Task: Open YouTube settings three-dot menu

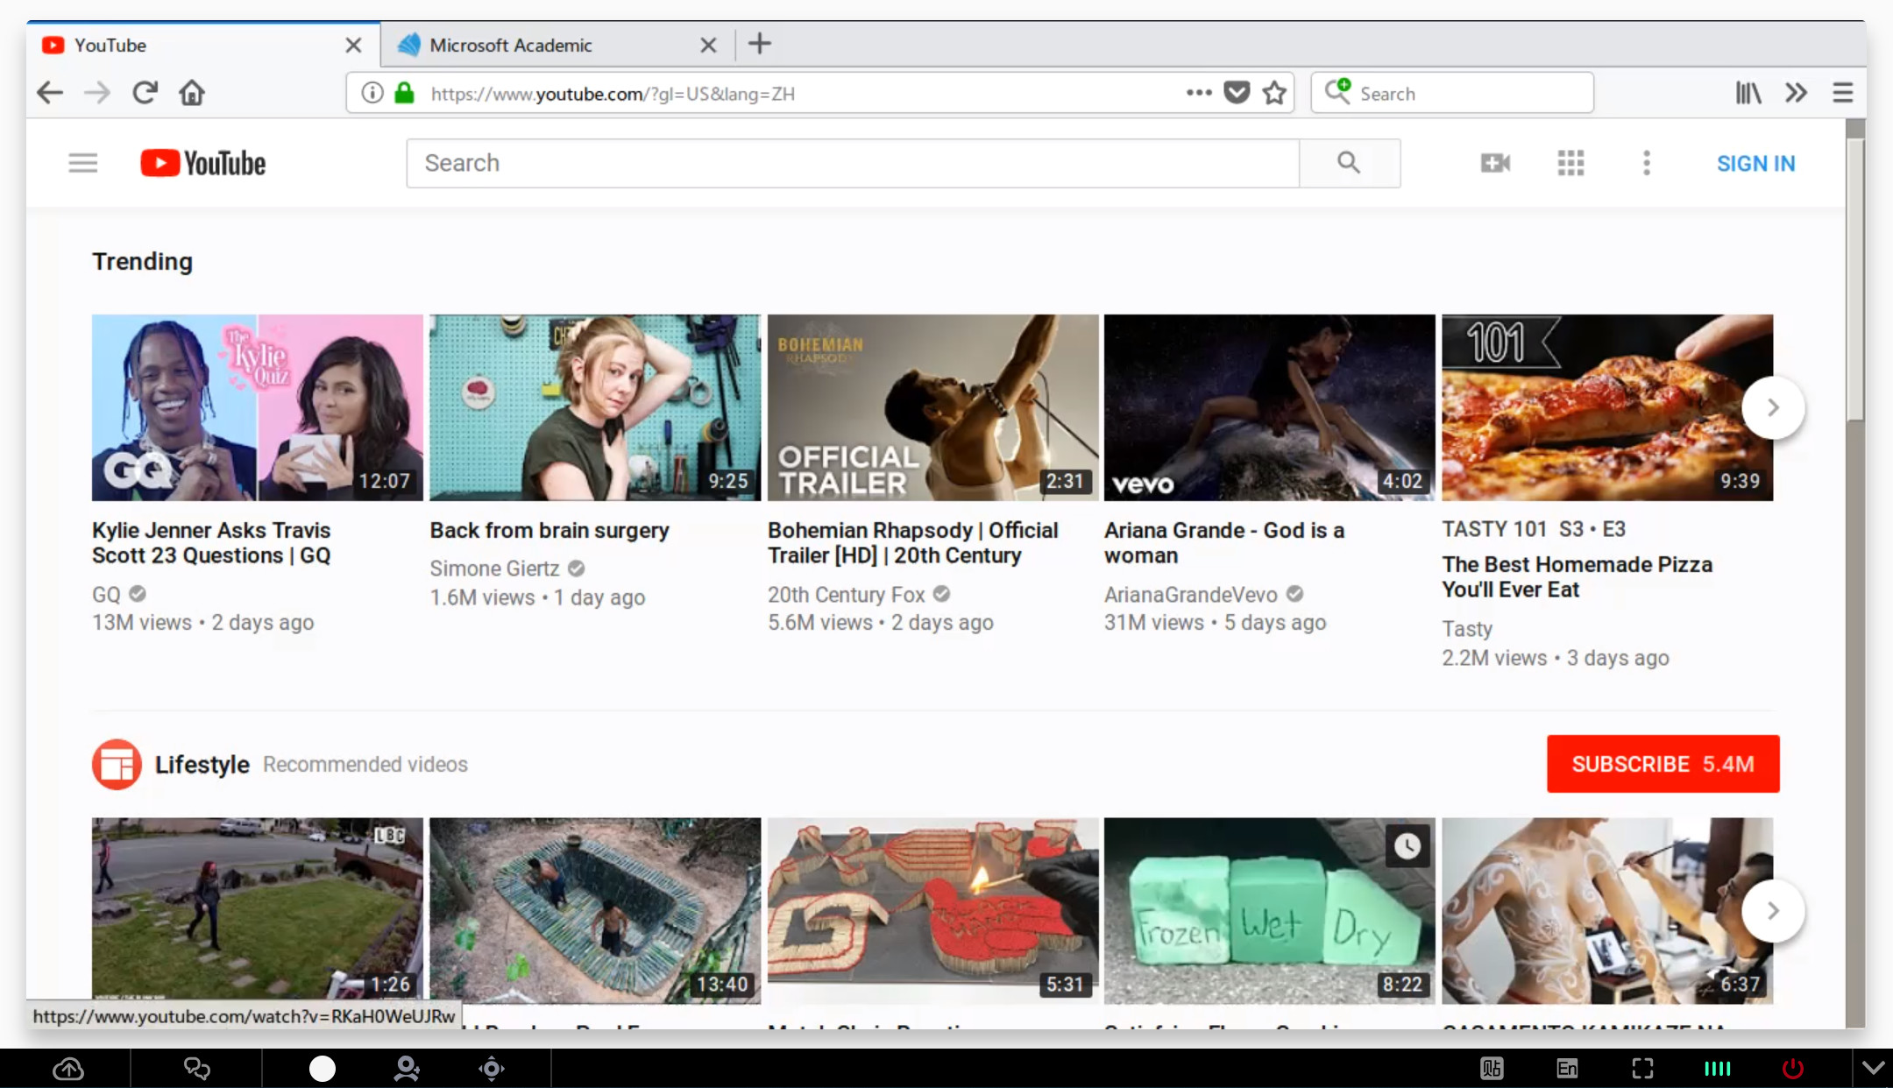Action: point(1647,163)
